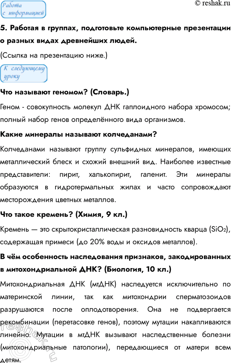The image size is (231, 363).
Task: Click the "(Ссылка на презентацию ниже.)" note
Action: pos(54,55)
